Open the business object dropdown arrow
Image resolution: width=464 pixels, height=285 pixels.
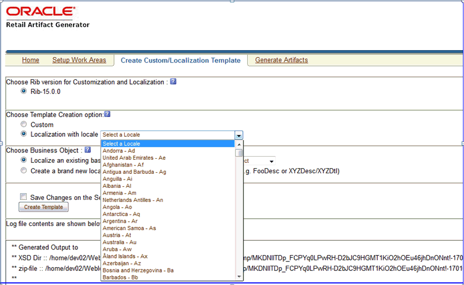271,161
